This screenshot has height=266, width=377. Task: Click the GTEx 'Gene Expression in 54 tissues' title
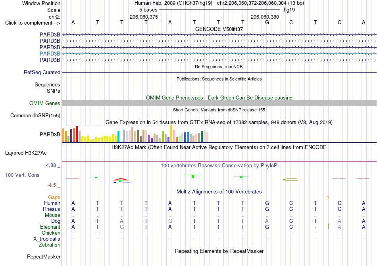219,122
